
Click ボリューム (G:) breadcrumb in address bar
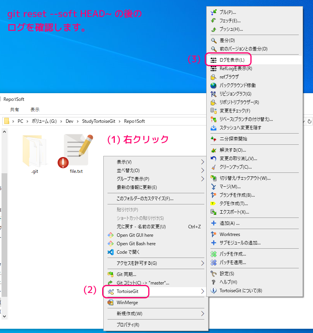(44, 121)
